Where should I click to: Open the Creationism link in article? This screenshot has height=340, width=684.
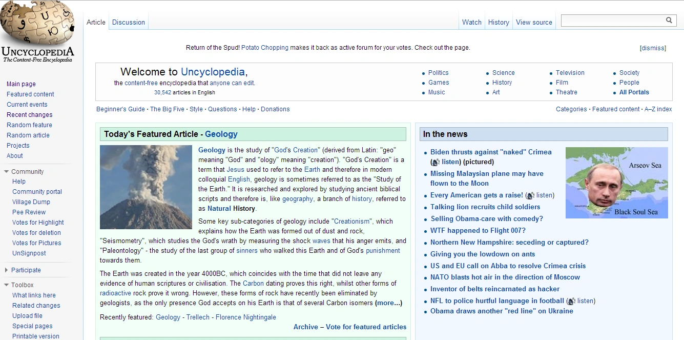(x=352, y=222)
